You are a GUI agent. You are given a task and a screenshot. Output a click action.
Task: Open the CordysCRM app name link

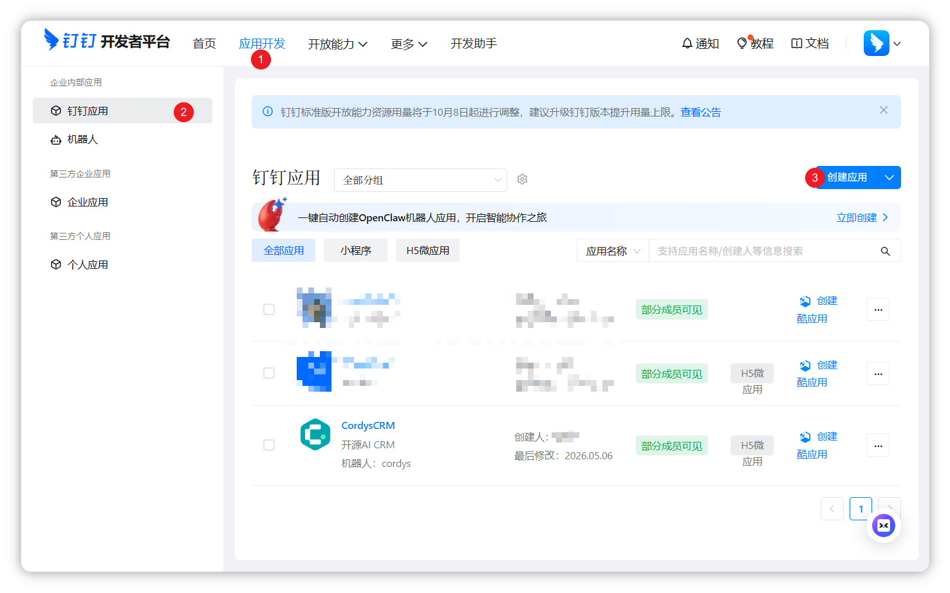tap(368, 426)
